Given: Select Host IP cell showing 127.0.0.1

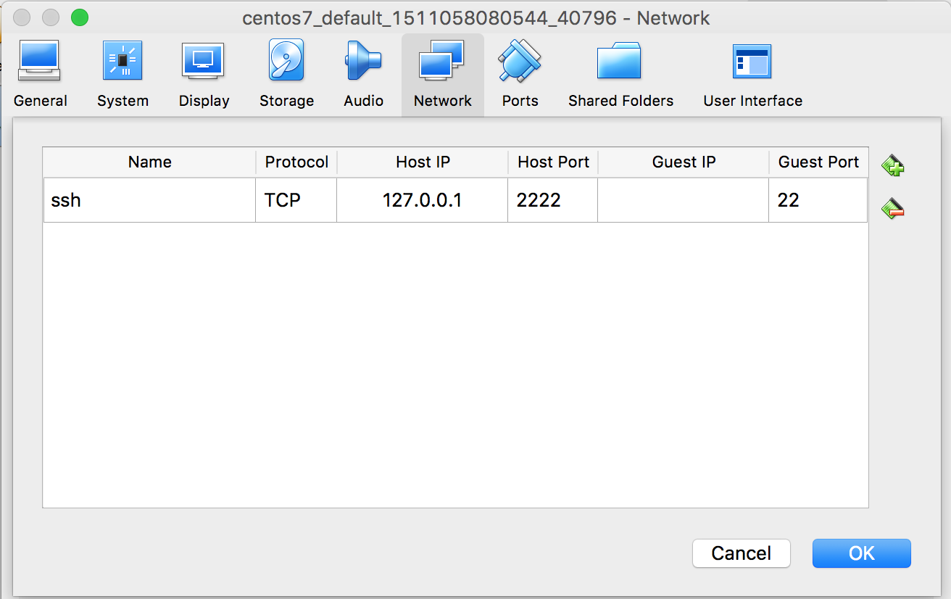Looking at the screenshot, I should pos(422,200).
